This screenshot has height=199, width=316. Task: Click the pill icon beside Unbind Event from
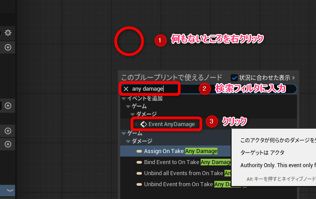pyautogui.click(x=140, y=184)
